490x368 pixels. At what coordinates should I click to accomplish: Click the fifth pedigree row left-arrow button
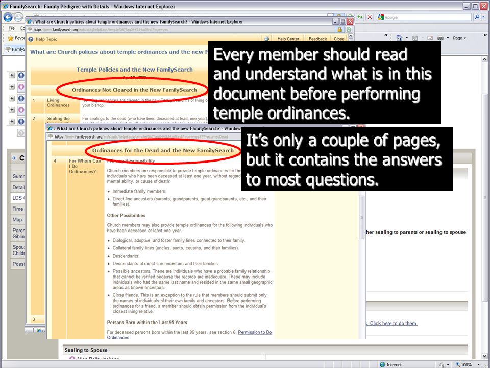(x=12, y=122)
